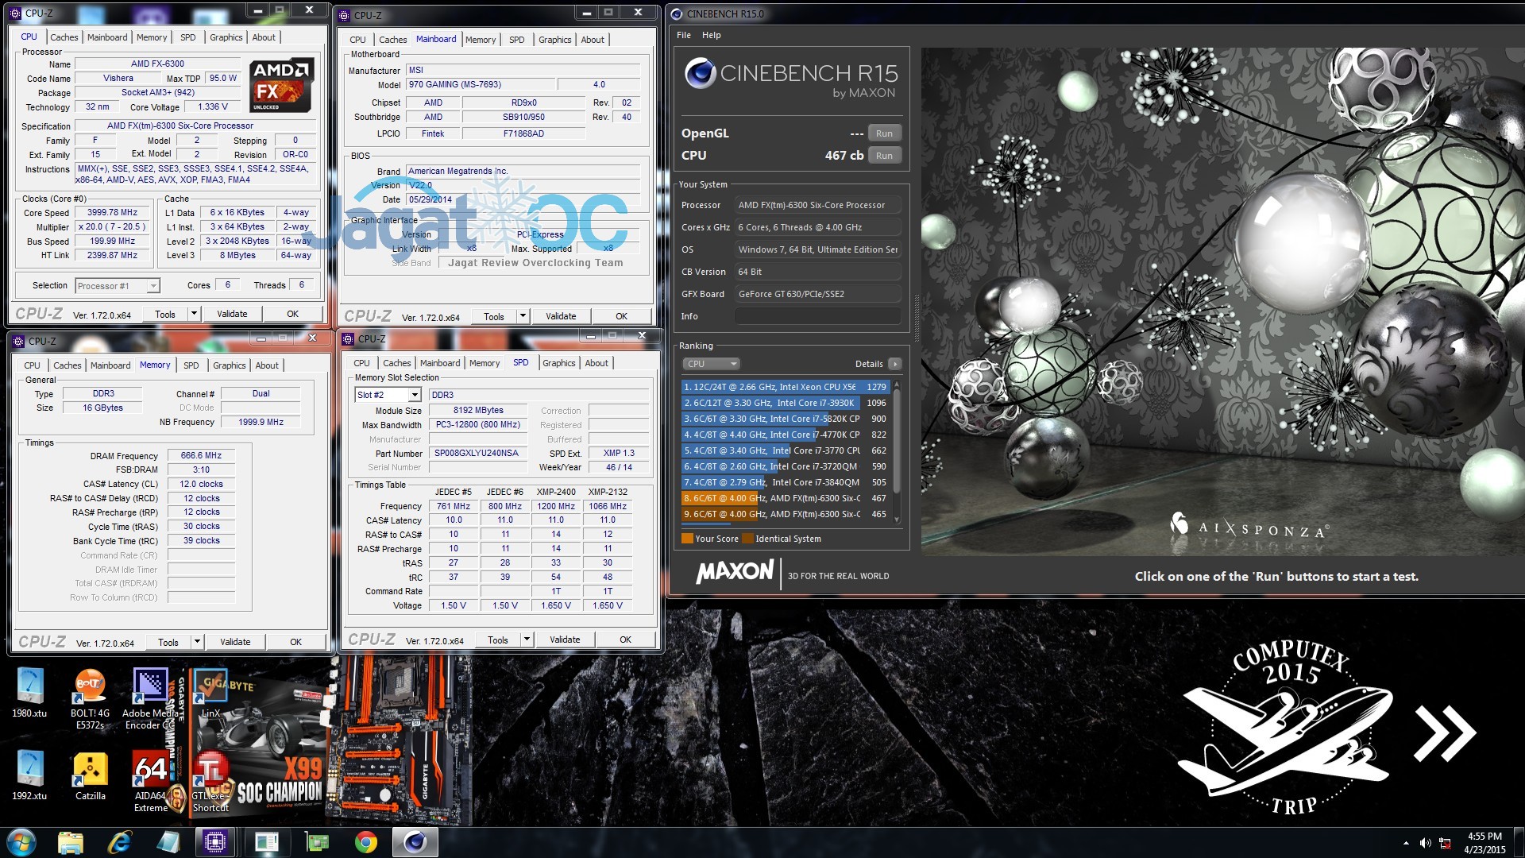Viewport: 1525px width, 858px height.
Task: Click Validate in the Mainboard window
Action: coord(561,316)
